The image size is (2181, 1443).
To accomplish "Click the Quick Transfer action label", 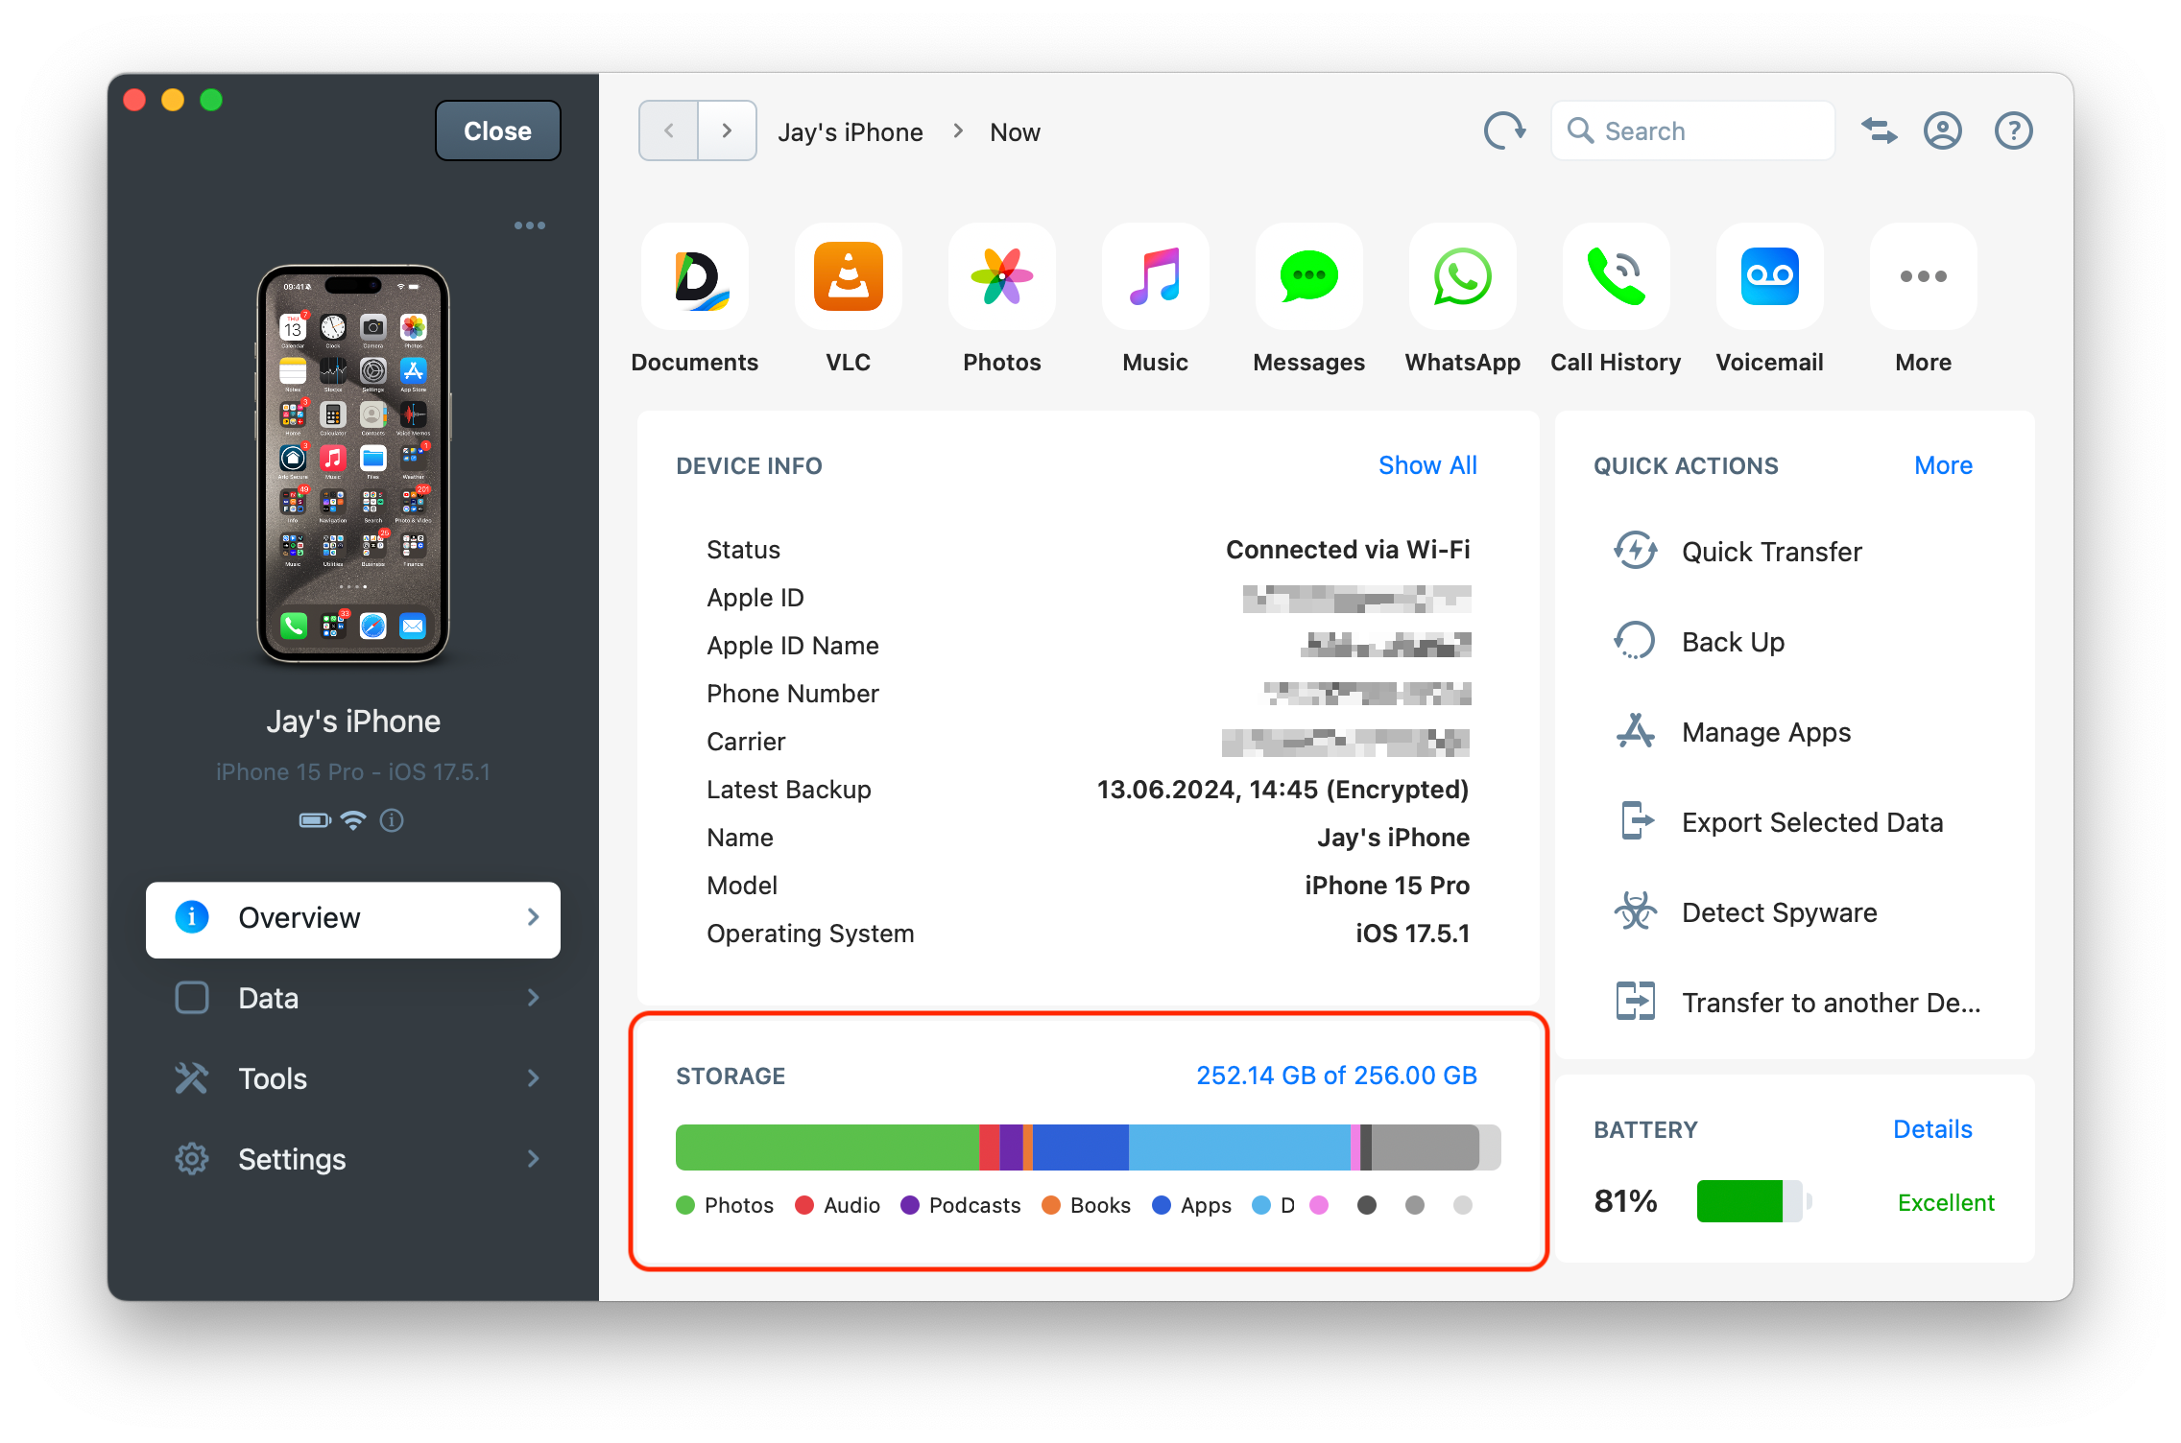I will coord(1771,552).
